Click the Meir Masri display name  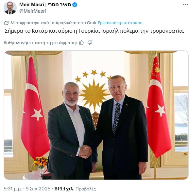point(32,5)
